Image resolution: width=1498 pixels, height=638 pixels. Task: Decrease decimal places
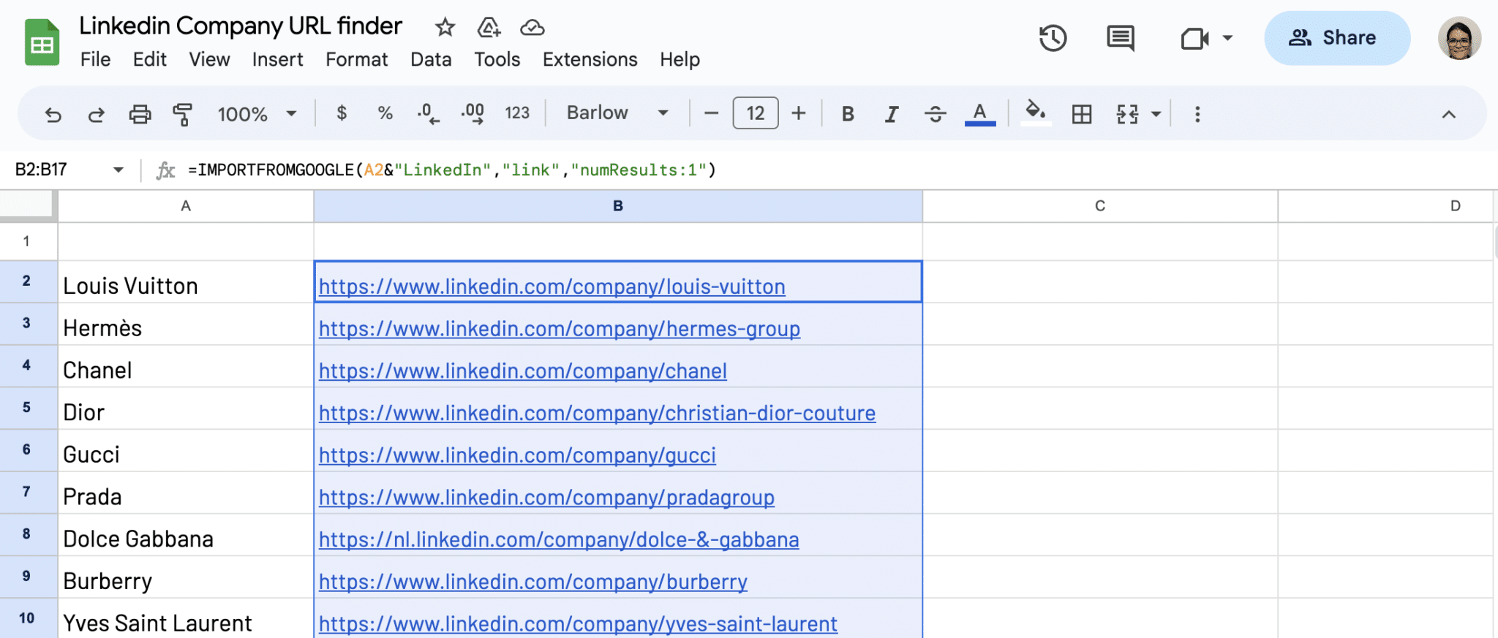tap(429, 113)
